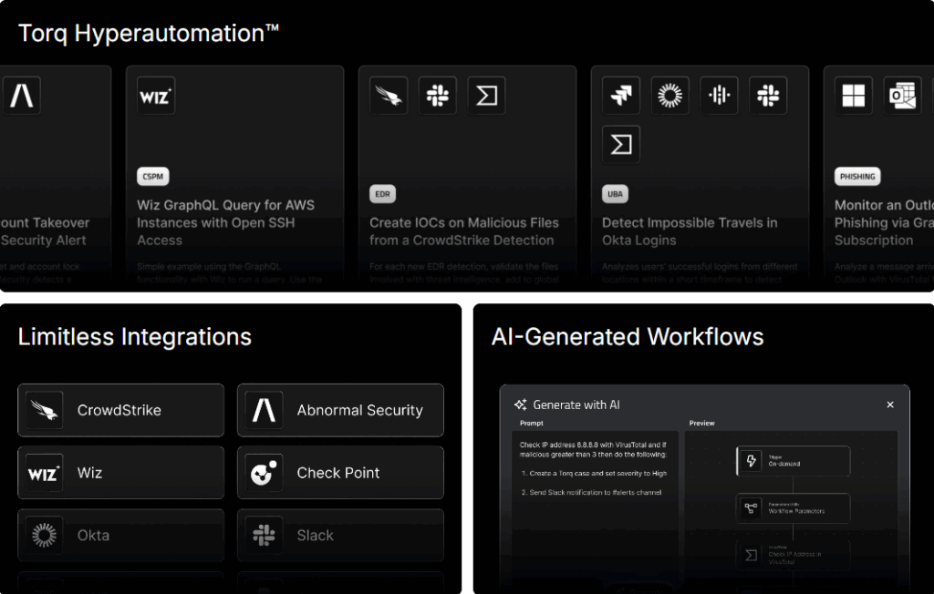
Task: Select the UBA tag badge
Action: [615, 194]
